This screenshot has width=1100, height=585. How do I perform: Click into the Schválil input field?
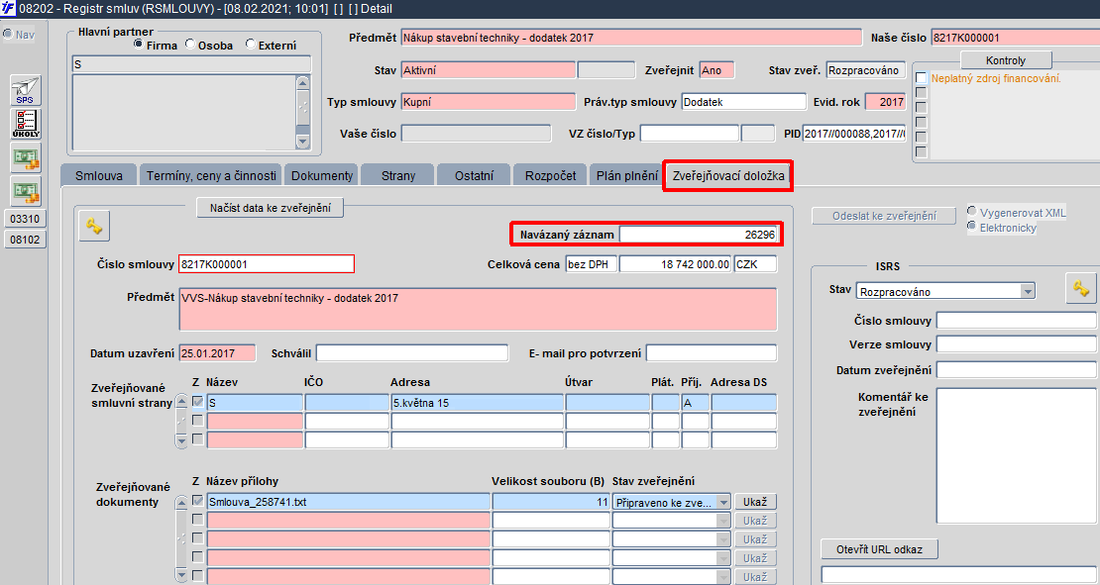click(x=412, y=353)
